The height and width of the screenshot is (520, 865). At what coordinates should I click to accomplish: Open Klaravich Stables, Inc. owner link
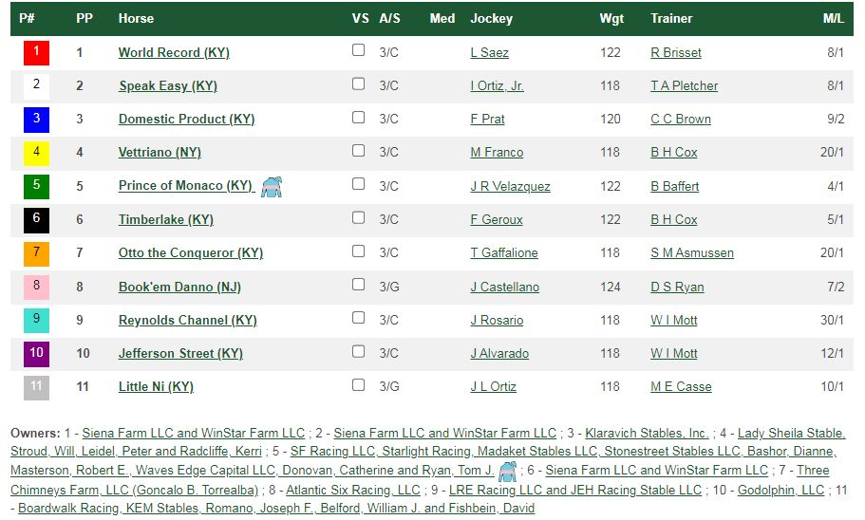point(647,434)
